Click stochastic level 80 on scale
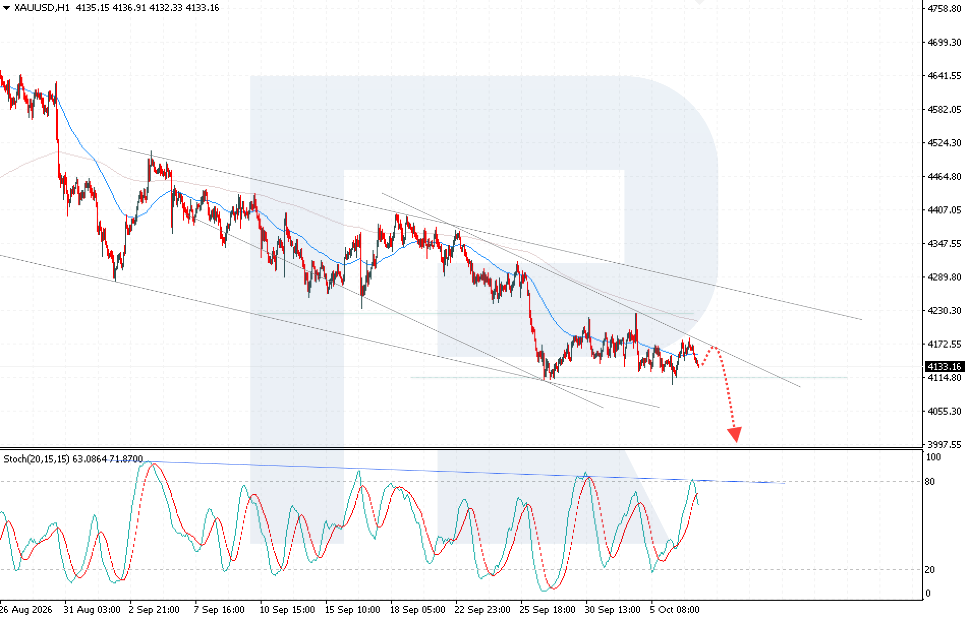Image resolution: width=969 pixels, height=620 pixels. pos(930,481)
